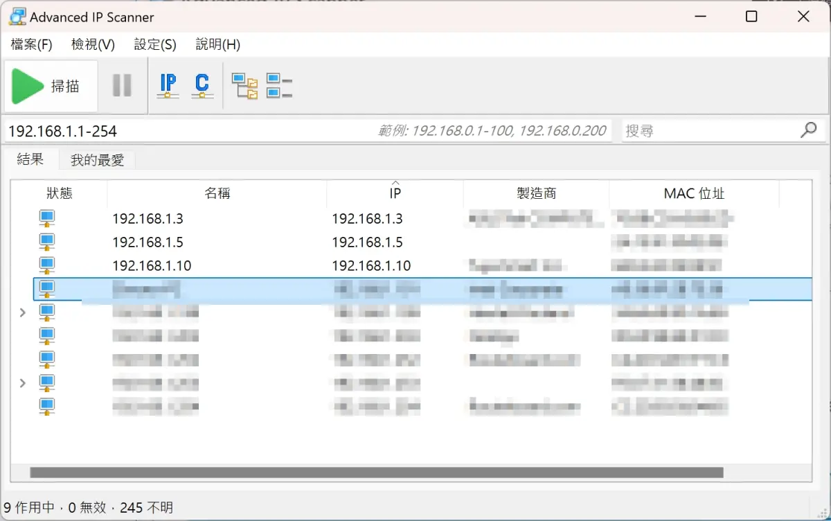Click IP cell 192.168.1.10
831x521 pixels.
click(371, 266)
